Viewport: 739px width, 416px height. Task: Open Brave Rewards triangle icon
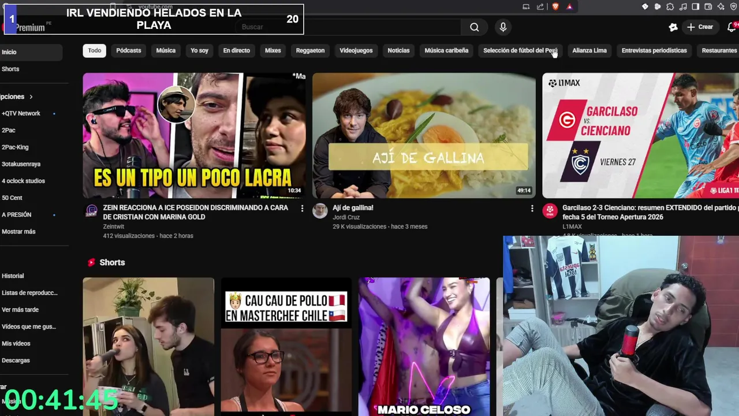569,7
